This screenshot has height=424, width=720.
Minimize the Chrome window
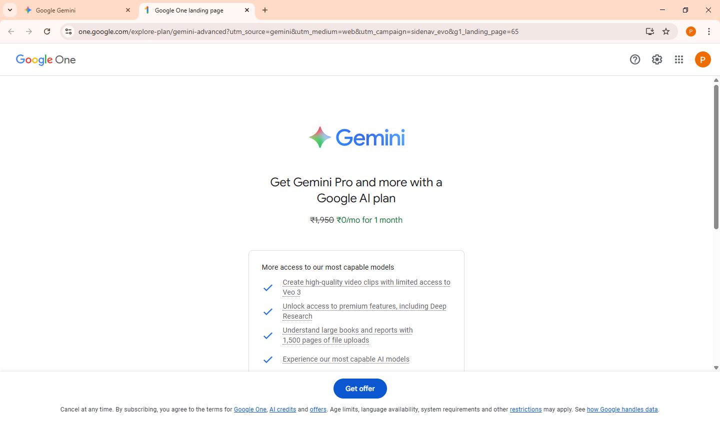click(x=662, y=10)
